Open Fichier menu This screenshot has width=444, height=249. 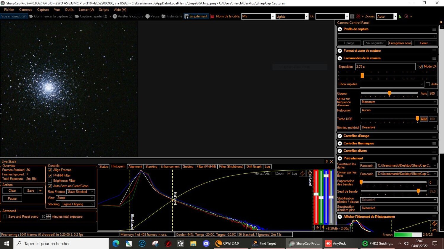pyautogui.click(x=9, y=10)
